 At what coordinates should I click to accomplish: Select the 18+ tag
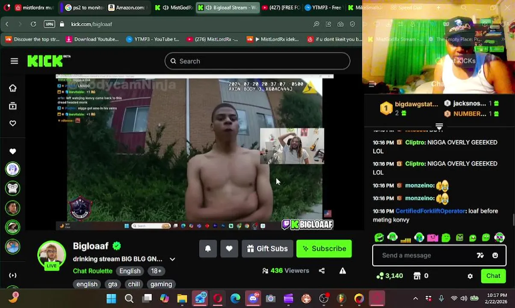[156, 271]
